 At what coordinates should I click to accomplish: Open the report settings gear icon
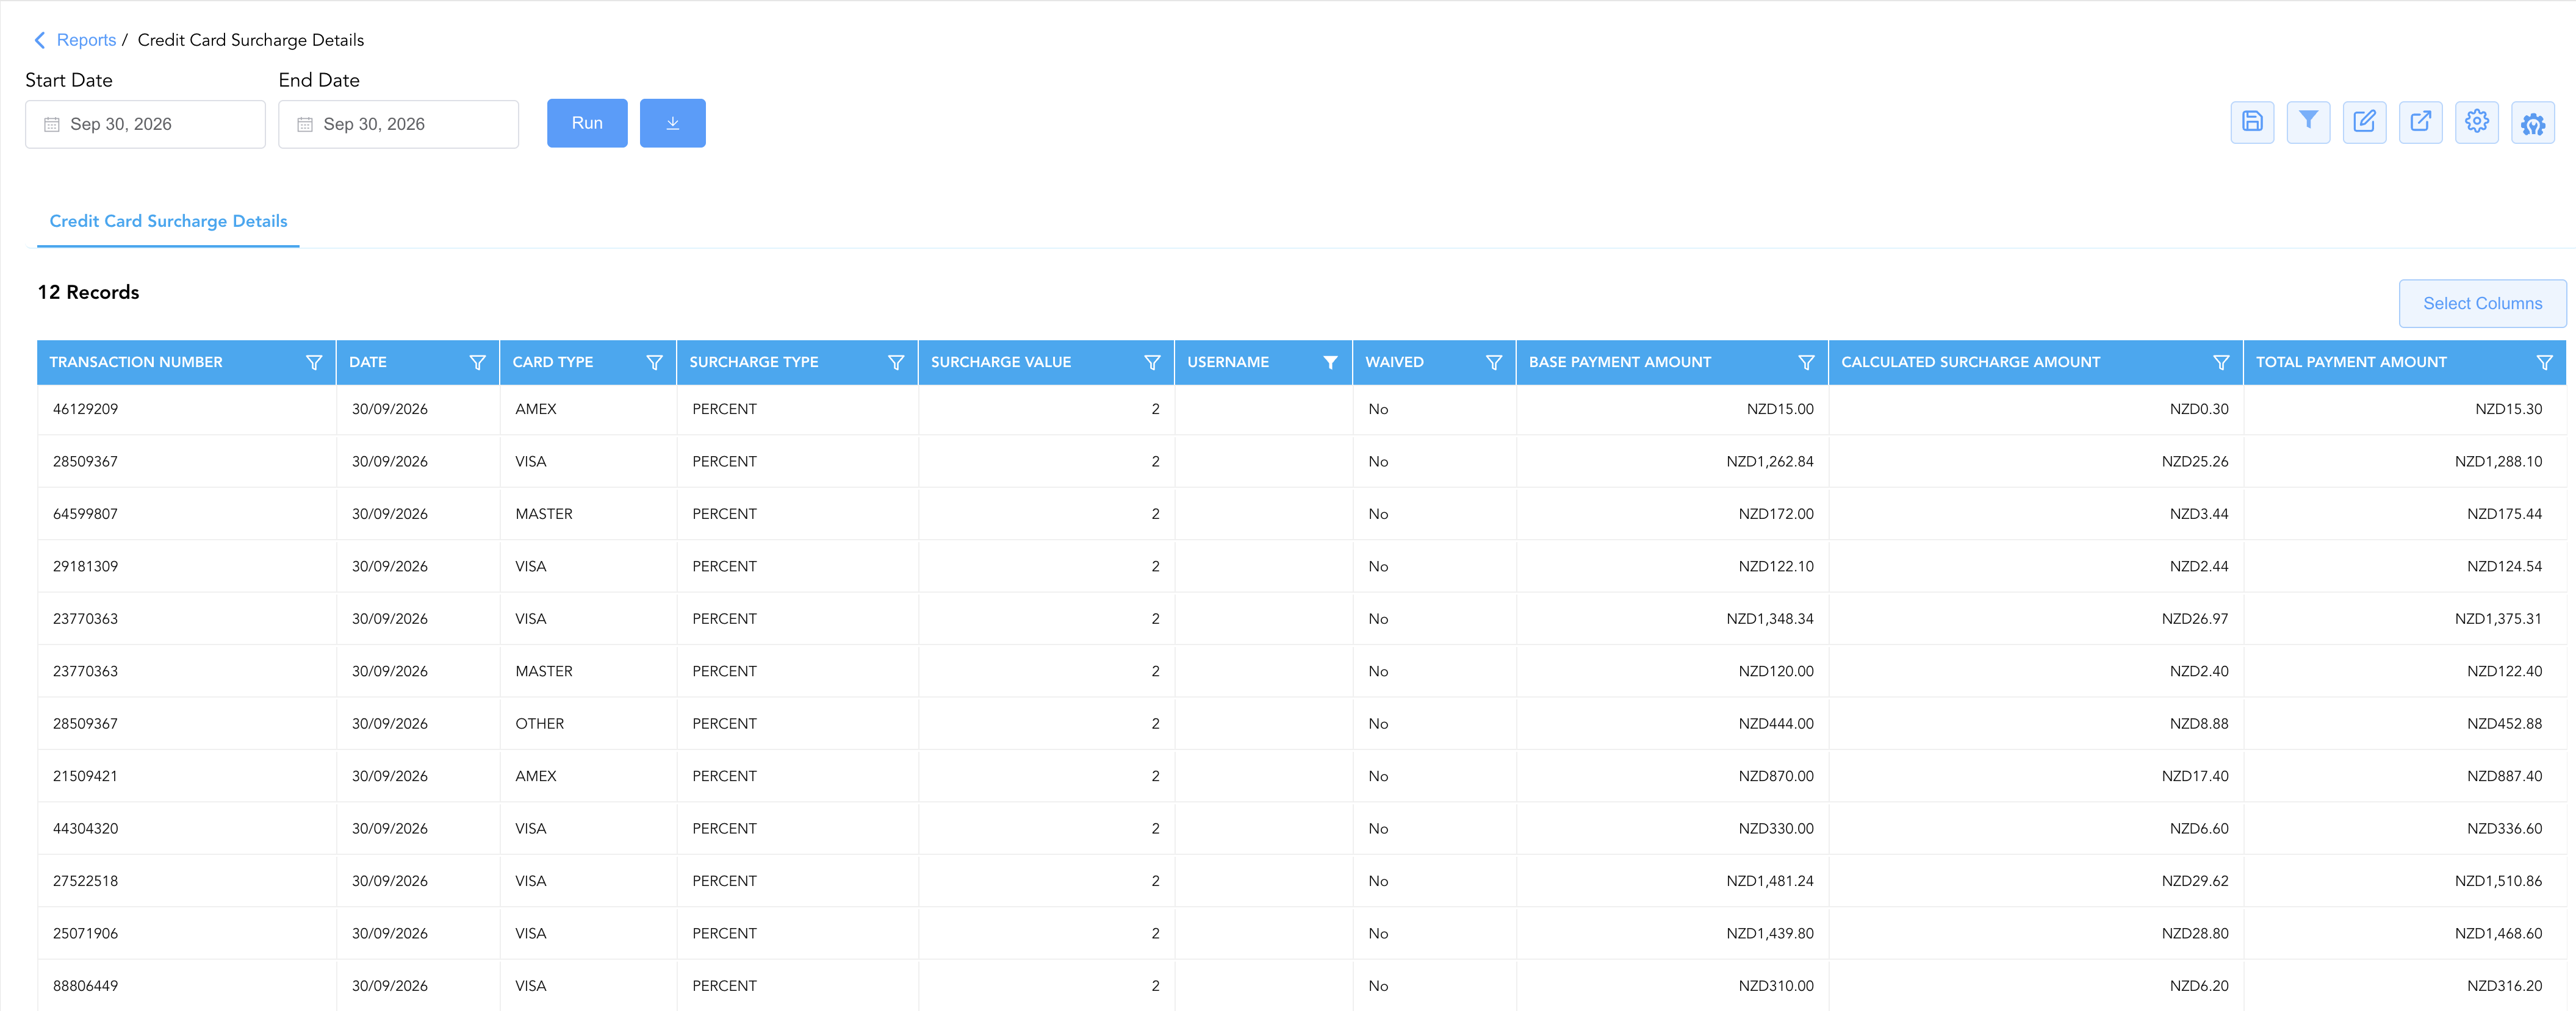(2476, 122)
